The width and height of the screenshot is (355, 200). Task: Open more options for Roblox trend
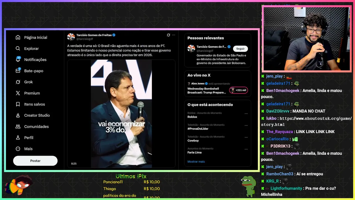pyautogui.click(x=246, y=114)
